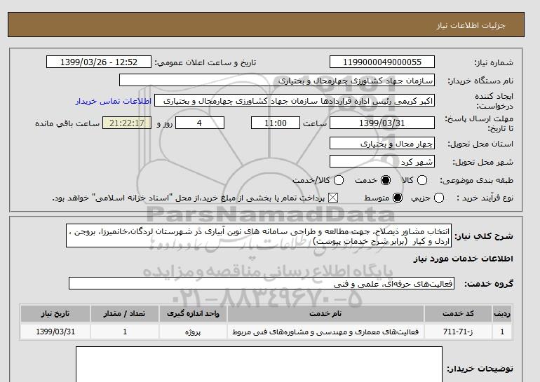Click service code cell ز-71-711
The image size is (540, 382).
tap(458, 332)
